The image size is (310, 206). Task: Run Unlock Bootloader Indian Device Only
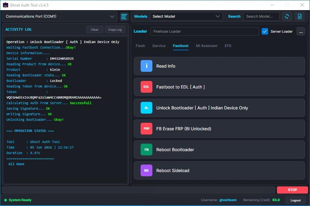coord(219,108)
